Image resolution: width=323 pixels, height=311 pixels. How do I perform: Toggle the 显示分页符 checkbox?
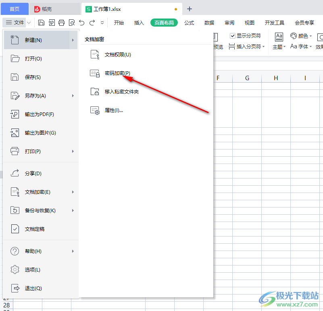[x=233, y=36]
